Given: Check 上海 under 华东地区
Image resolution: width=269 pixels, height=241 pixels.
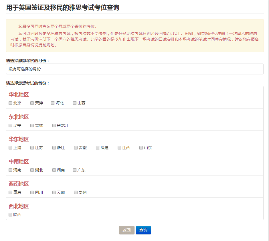Looking at the screenshot, I should pyautogui.click(x=10, y=148).
